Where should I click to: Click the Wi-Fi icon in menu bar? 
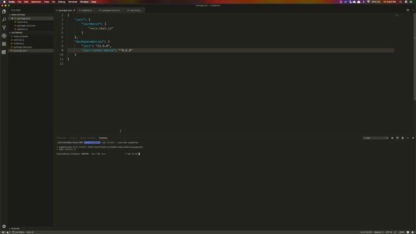click(369, 2)
